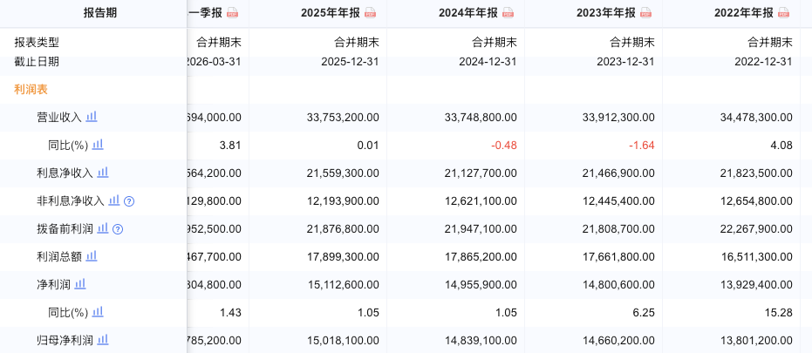Select the 利润表 section heading
The height and width of the screenshot is (353, 812).
click(31, 90)
